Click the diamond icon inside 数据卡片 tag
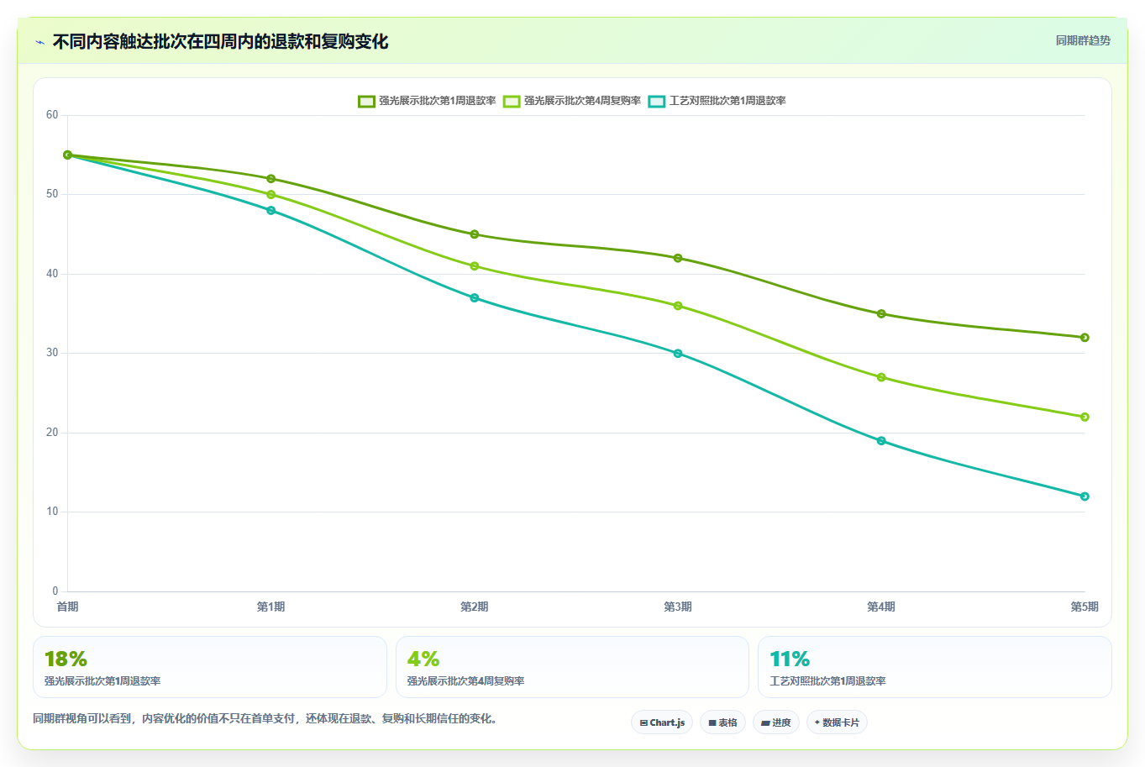Screen dimensions: 1145x767 pyautogui.click(x=817, y=722)
